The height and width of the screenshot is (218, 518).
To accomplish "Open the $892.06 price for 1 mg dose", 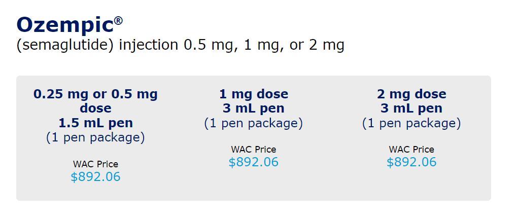I will pyautogui.click(x=254, y=162).
